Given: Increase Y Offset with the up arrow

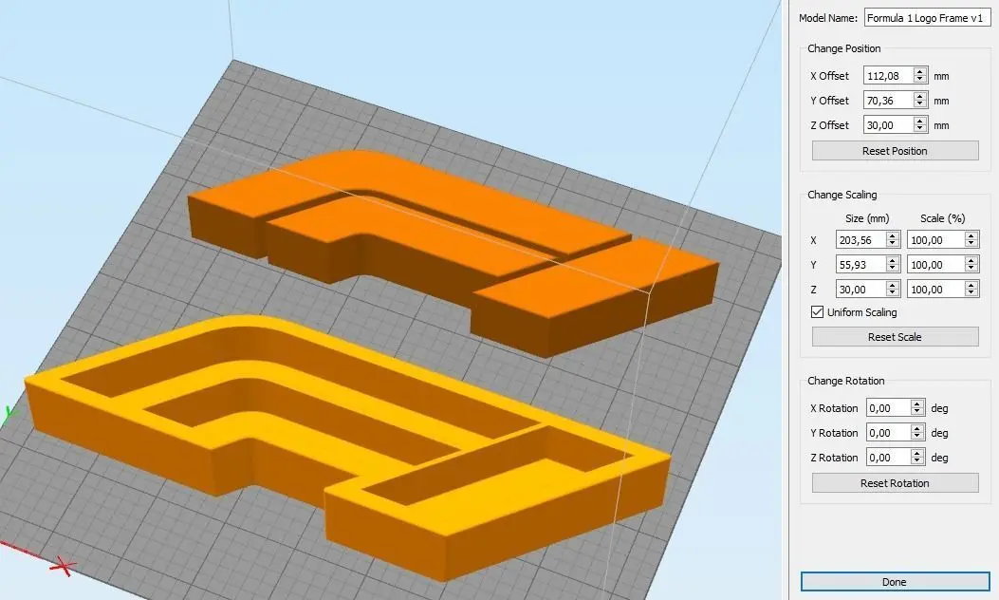Looking at the screenshot, I should (920, 96).
